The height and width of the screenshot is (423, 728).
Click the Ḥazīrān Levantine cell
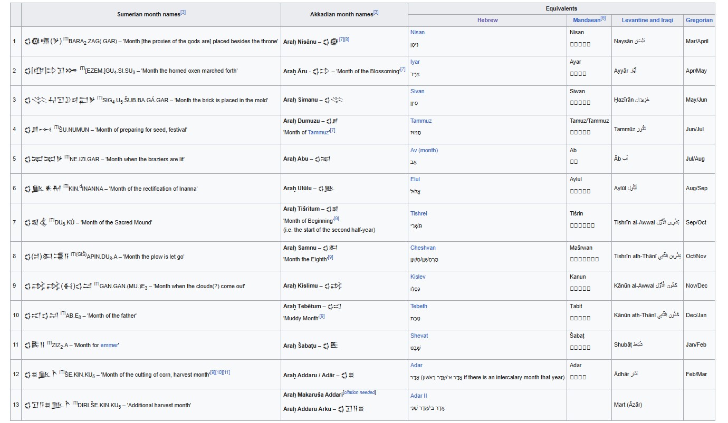(647, 100)
